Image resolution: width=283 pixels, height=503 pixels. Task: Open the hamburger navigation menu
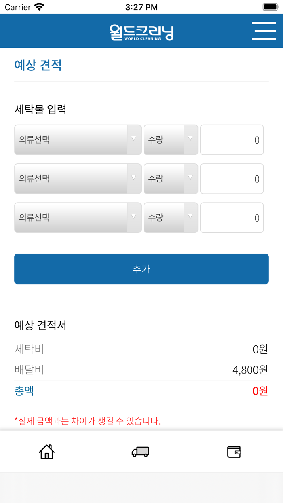pyautogui.click(x=264, y=31)
